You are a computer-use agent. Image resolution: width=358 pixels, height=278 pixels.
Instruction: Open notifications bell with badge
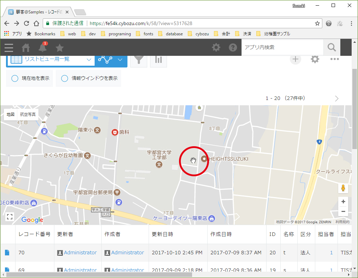click(43, 47)
